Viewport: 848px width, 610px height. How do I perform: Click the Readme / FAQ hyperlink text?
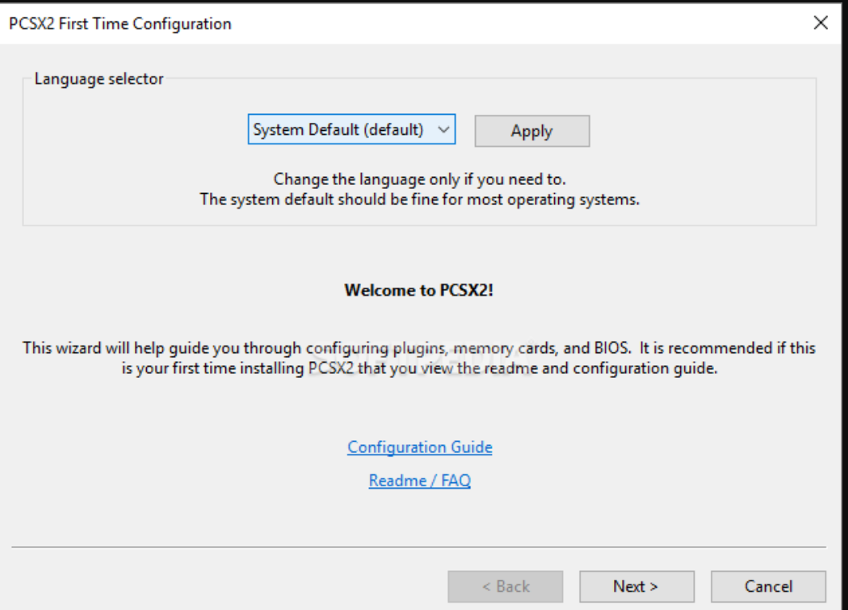tap(418, 481)
